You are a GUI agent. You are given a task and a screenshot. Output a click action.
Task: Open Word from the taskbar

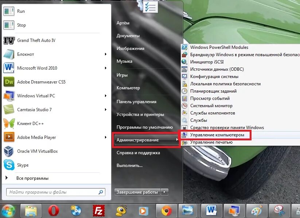click(211, 211)
